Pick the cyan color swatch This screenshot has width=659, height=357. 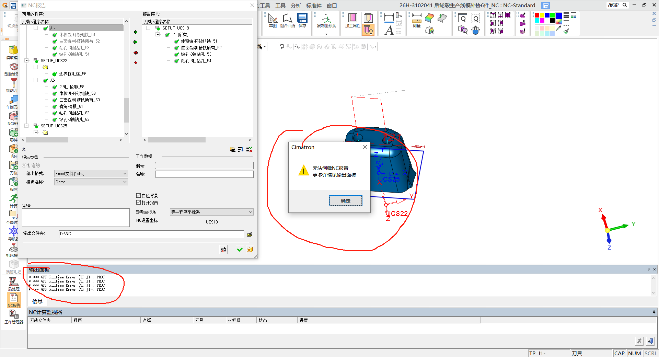pos(537,21)
